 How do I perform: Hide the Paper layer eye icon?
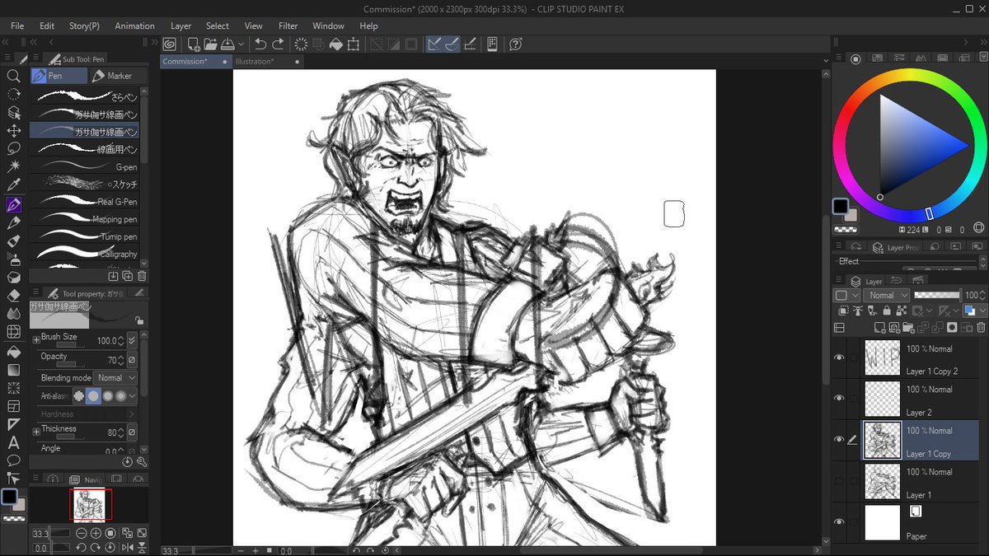point(839,522)
